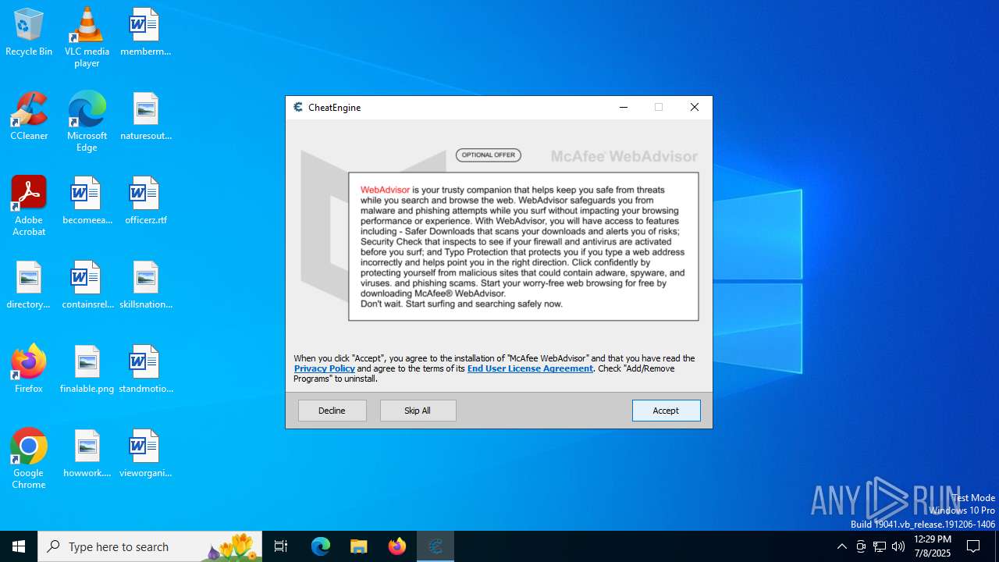Open Edge from the taskbar
This screenshot has height=562, width=999.
pyautogui.click(x=321, y=546)
